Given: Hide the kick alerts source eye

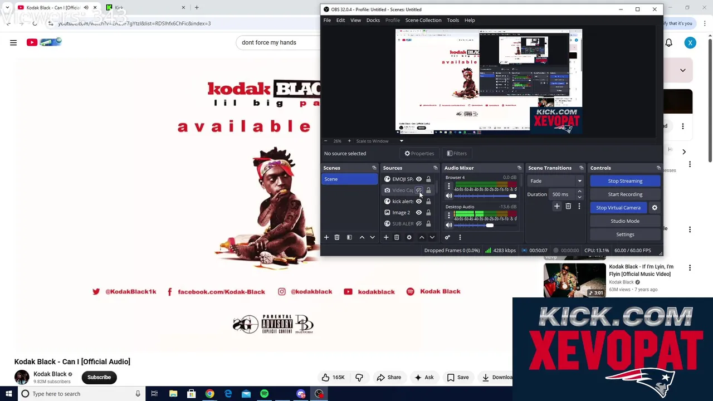Looking at the screenshot, I should pyautogui.click(x=419, y=201).
